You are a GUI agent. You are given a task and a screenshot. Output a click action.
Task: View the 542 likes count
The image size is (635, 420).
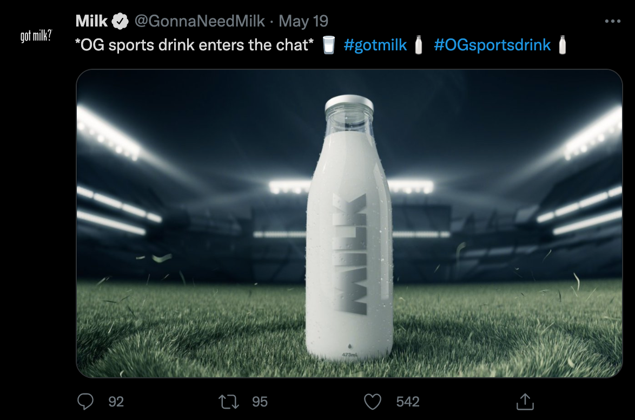[x=407, y=402]
